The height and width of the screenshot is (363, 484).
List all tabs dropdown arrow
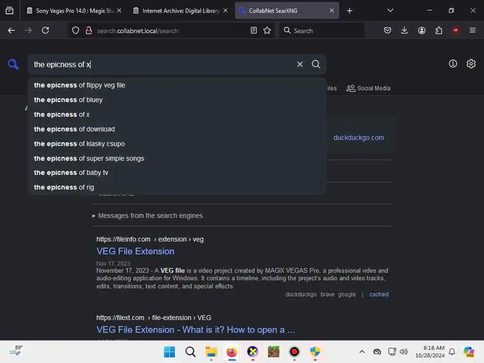[x=390, y=10]
